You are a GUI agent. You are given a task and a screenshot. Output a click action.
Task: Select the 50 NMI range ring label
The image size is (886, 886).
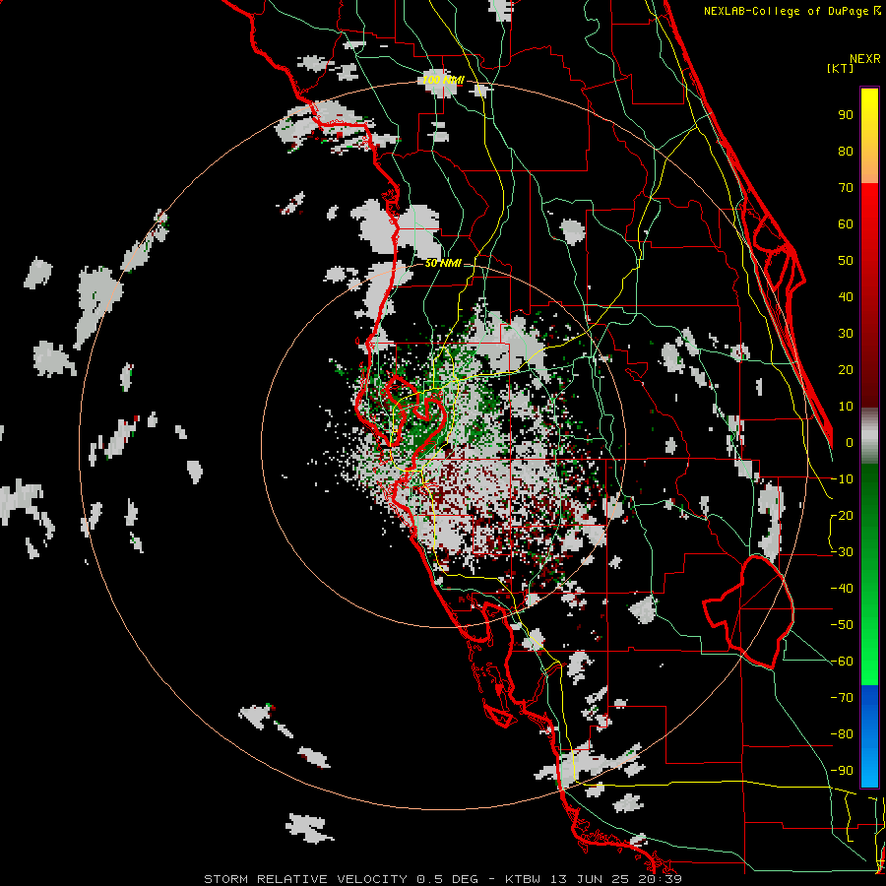click(443, 263)
